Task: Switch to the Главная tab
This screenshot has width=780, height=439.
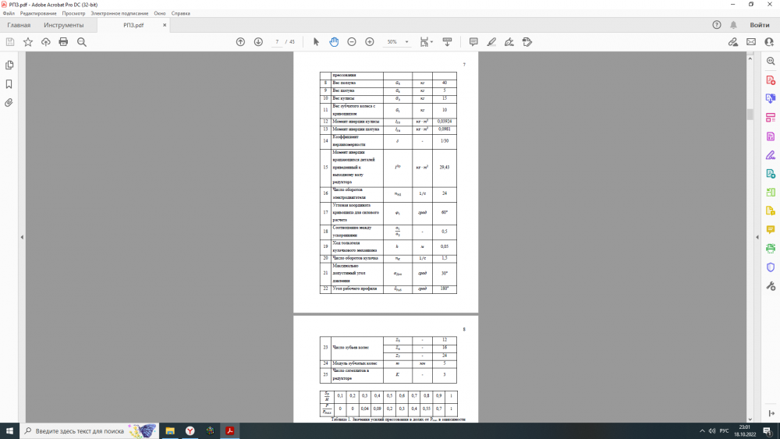Action: [19, 25]
